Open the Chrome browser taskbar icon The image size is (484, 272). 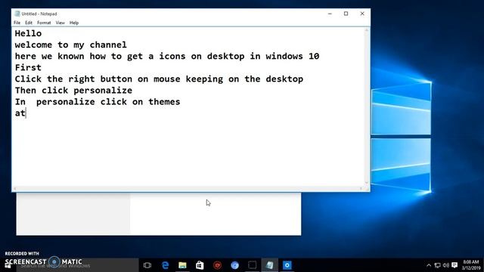[234, 265]
